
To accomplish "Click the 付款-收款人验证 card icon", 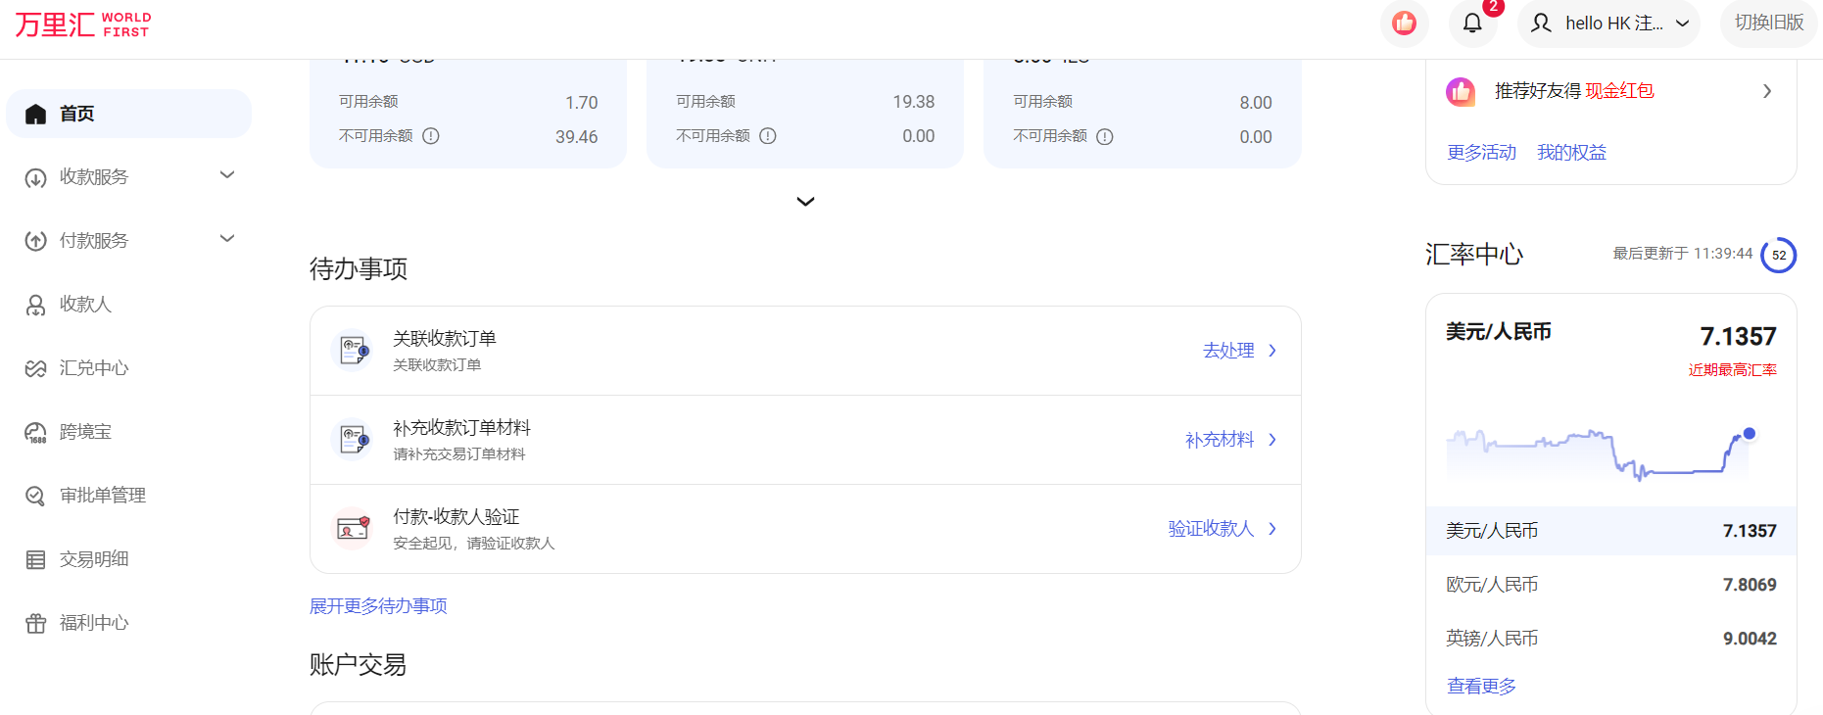I will pyautogui.click(x=353, y=529).
